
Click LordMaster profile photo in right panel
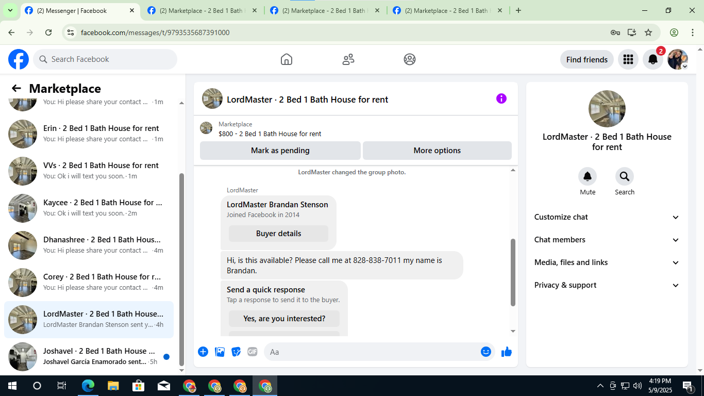pyautogui.click(x=607, y=109)
